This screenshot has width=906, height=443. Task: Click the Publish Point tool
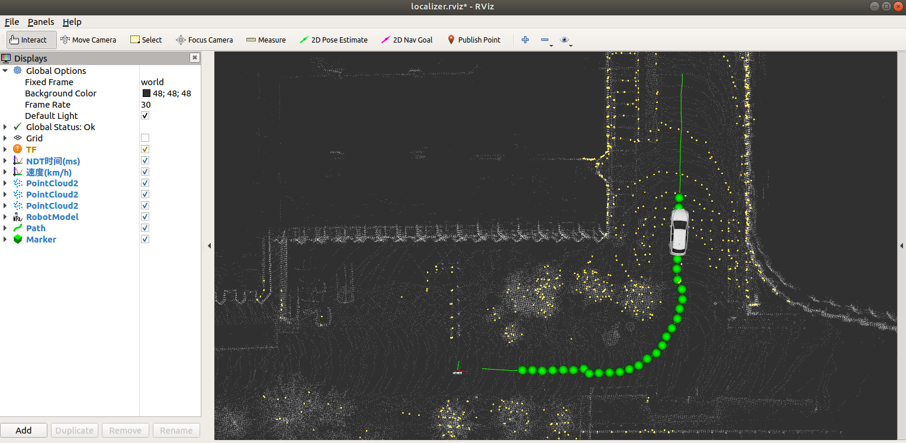coord(474,40)
